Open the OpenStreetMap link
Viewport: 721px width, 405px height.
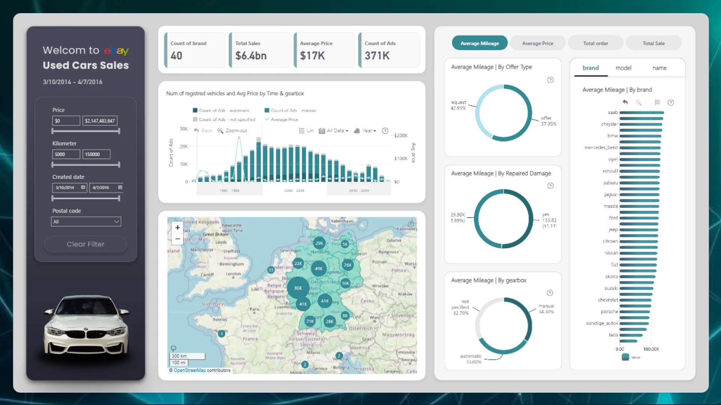click(x=190, y=370)
